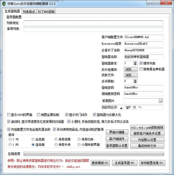Click the 压缩进度 progress bar
The image size is (174, 175).
94,154
